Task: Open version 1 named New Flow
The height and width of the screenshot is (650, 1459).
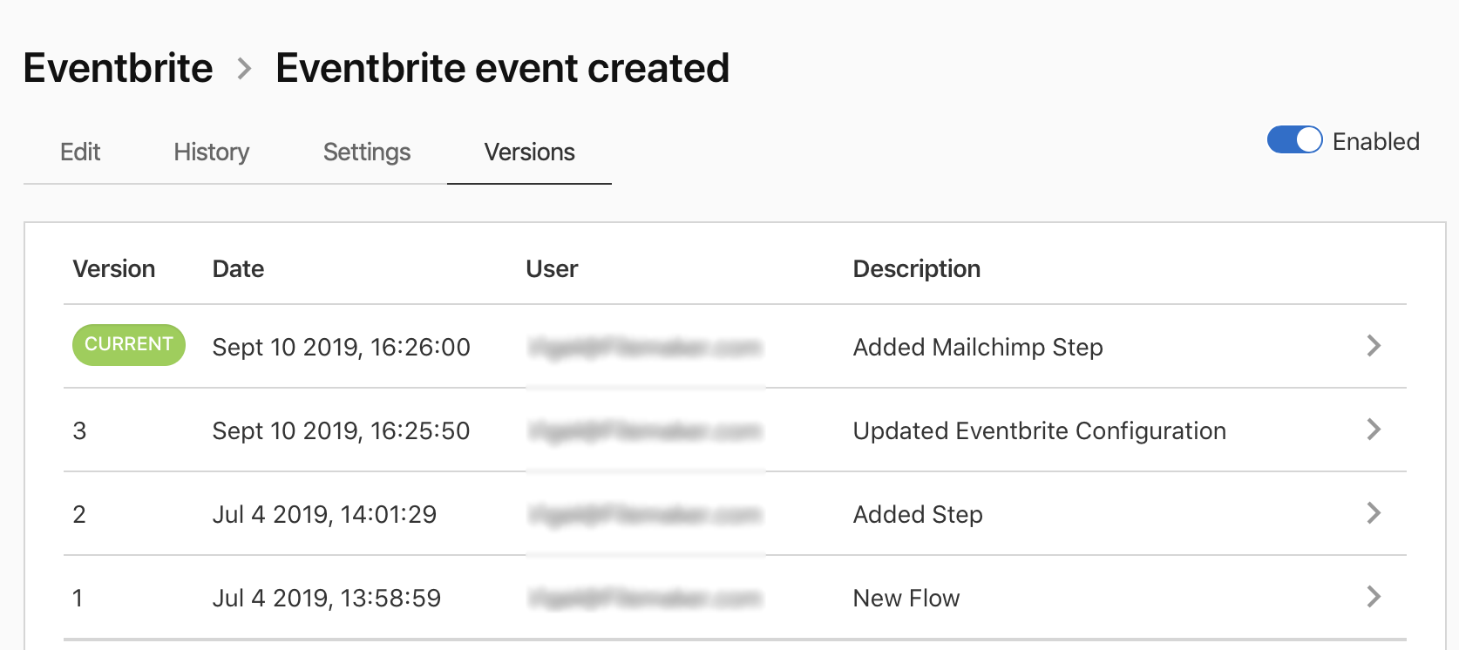Action: tap(78, 597)
